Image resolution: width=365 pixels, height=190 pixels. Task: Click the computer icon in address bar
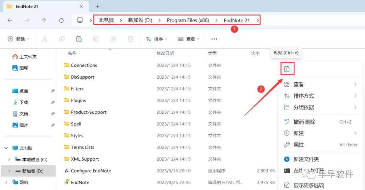[x=80, y=20]
